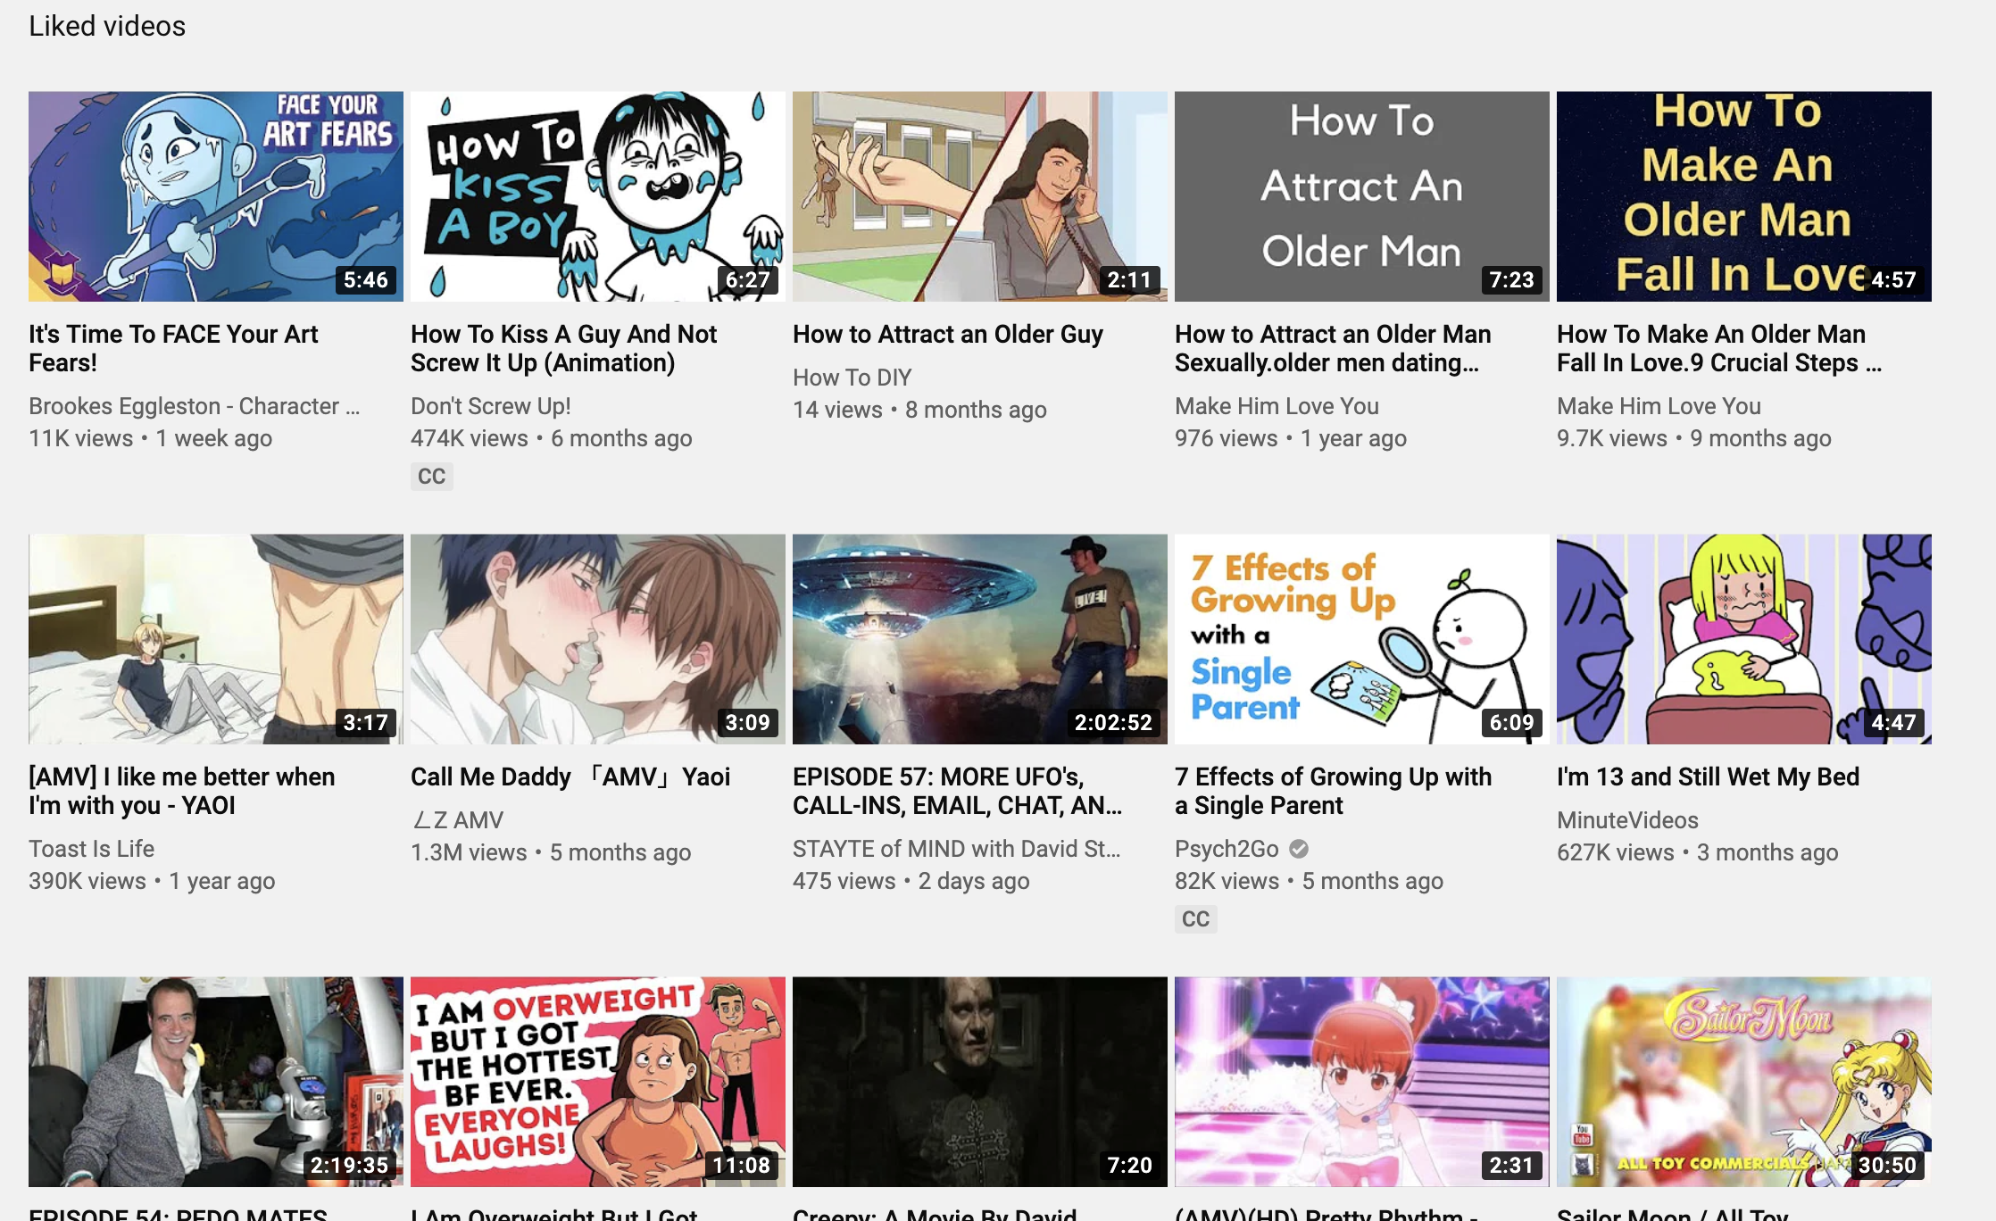Click the CC badge under 7 Effects video

pos(1195,919)
